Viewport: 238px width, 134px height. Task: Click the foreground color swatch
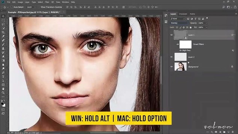click(x=2, y=104)
